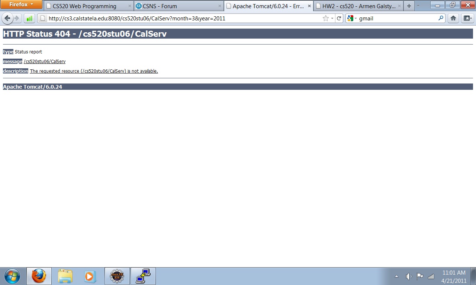The width and height of the screenshot is (476, 285).
Task: Close the HW2 - cs520 tab
Action: [x=399, y=6]
